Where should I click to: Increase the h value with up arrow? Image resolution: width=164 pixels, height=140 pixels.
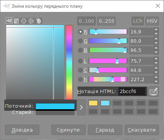coord(156,77)
